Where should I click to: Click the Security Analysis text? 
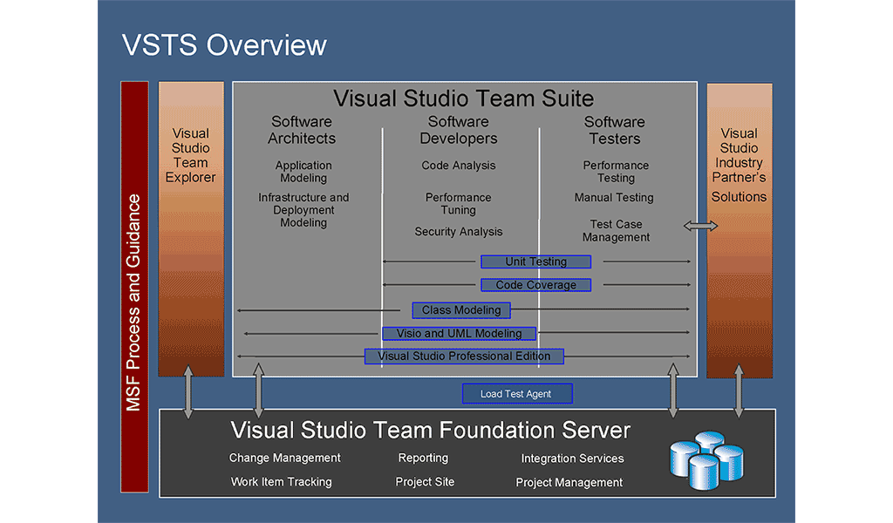pos(459,232)
